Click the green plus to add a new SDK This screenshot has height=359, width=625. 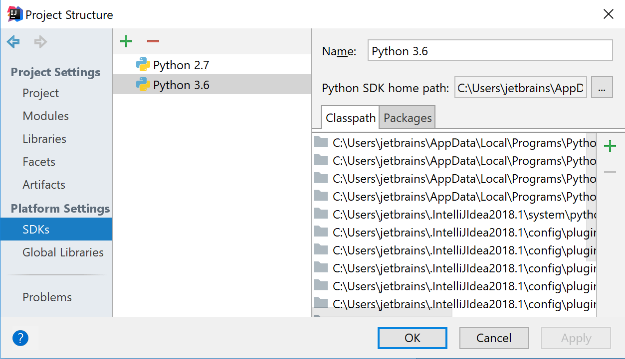[126, 41]
